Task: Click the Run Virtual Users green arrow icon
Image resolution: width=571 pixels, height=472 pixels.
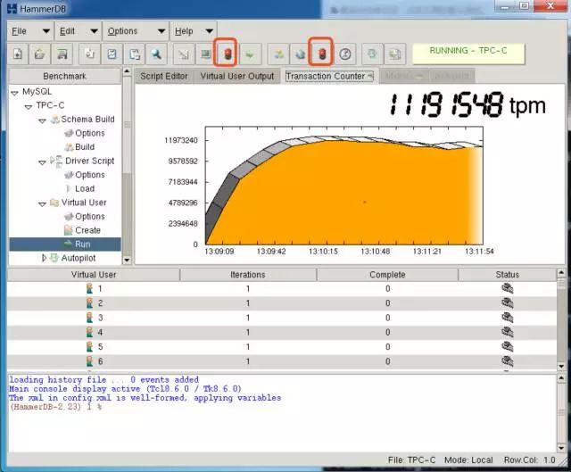Action: [250, 54]
